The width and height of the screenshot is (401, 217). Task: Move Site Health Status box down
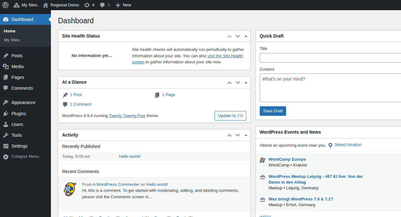click(238, 36)
